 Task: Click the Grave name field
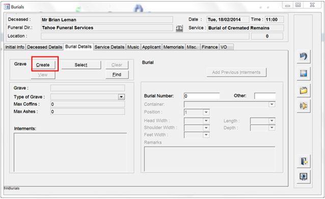click(x=88, y=88)
